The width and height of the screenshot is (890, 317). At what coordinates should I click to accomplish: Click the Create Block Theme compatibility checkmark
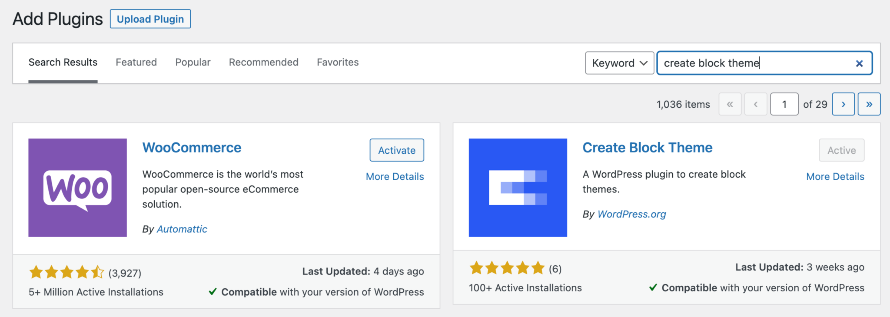(653, 287)
